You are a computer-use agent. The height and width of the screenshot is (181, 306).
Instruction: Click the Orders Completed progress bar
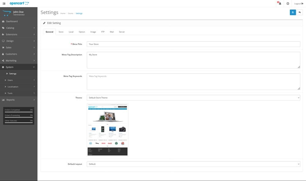coord(19,112)
